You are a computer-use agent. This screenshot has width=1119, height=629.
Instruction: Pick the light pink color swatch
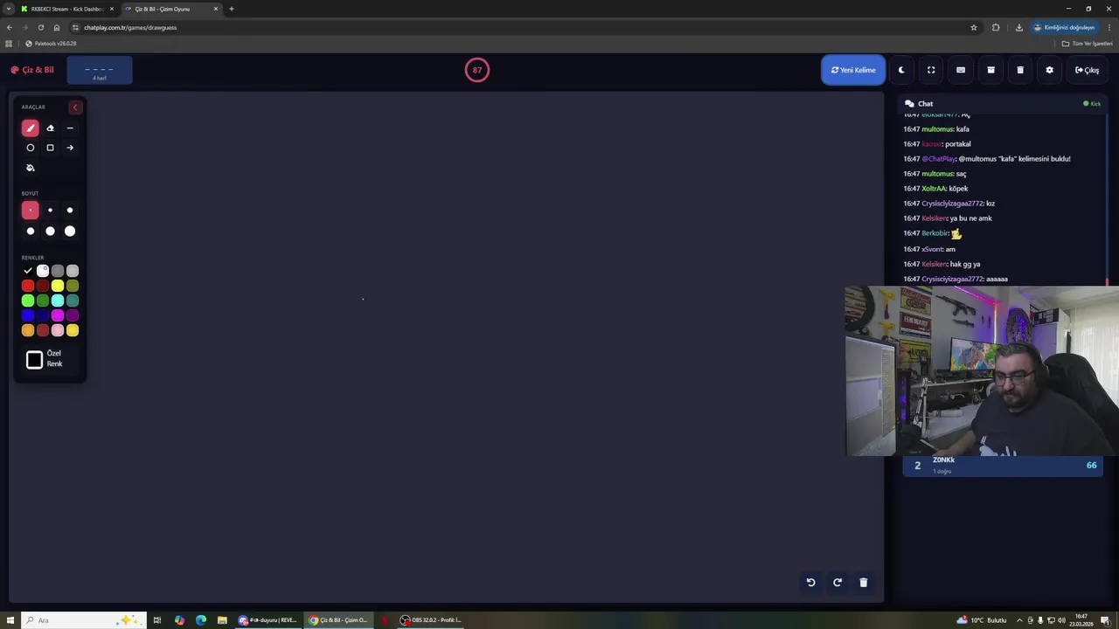click(58, 330)
